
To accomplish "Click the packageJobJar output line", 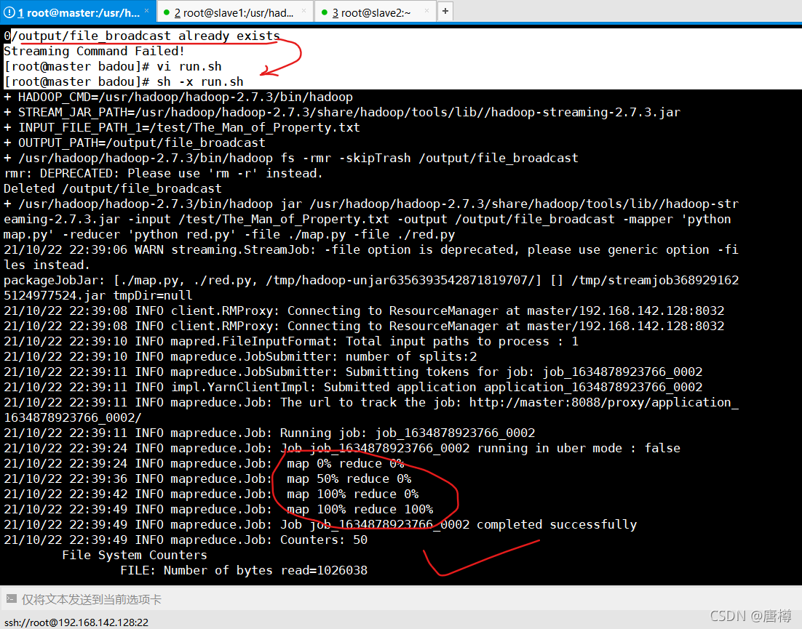I will (371, 288).
